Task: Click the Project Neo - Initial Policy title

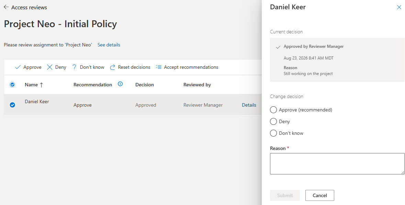Action: (x=60, y=24)
